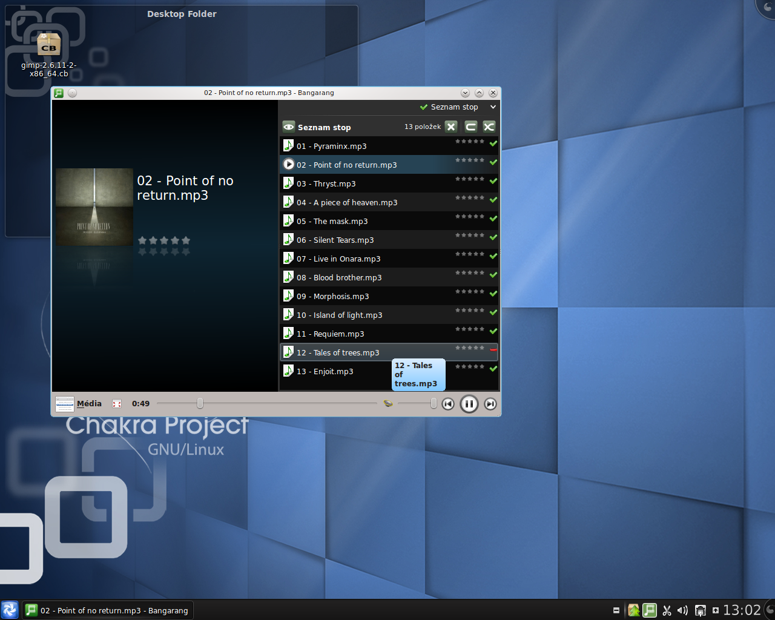Remove 02 - Point of no return from playlist via checkmark

(x=493, y=162)
